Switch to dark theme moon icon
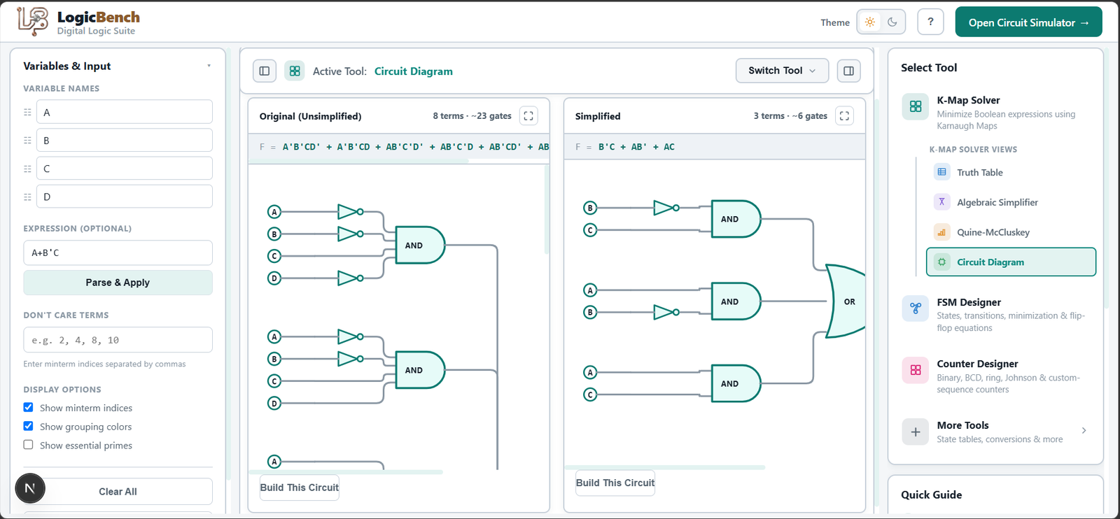The image size is (1120, 519). 892,22
